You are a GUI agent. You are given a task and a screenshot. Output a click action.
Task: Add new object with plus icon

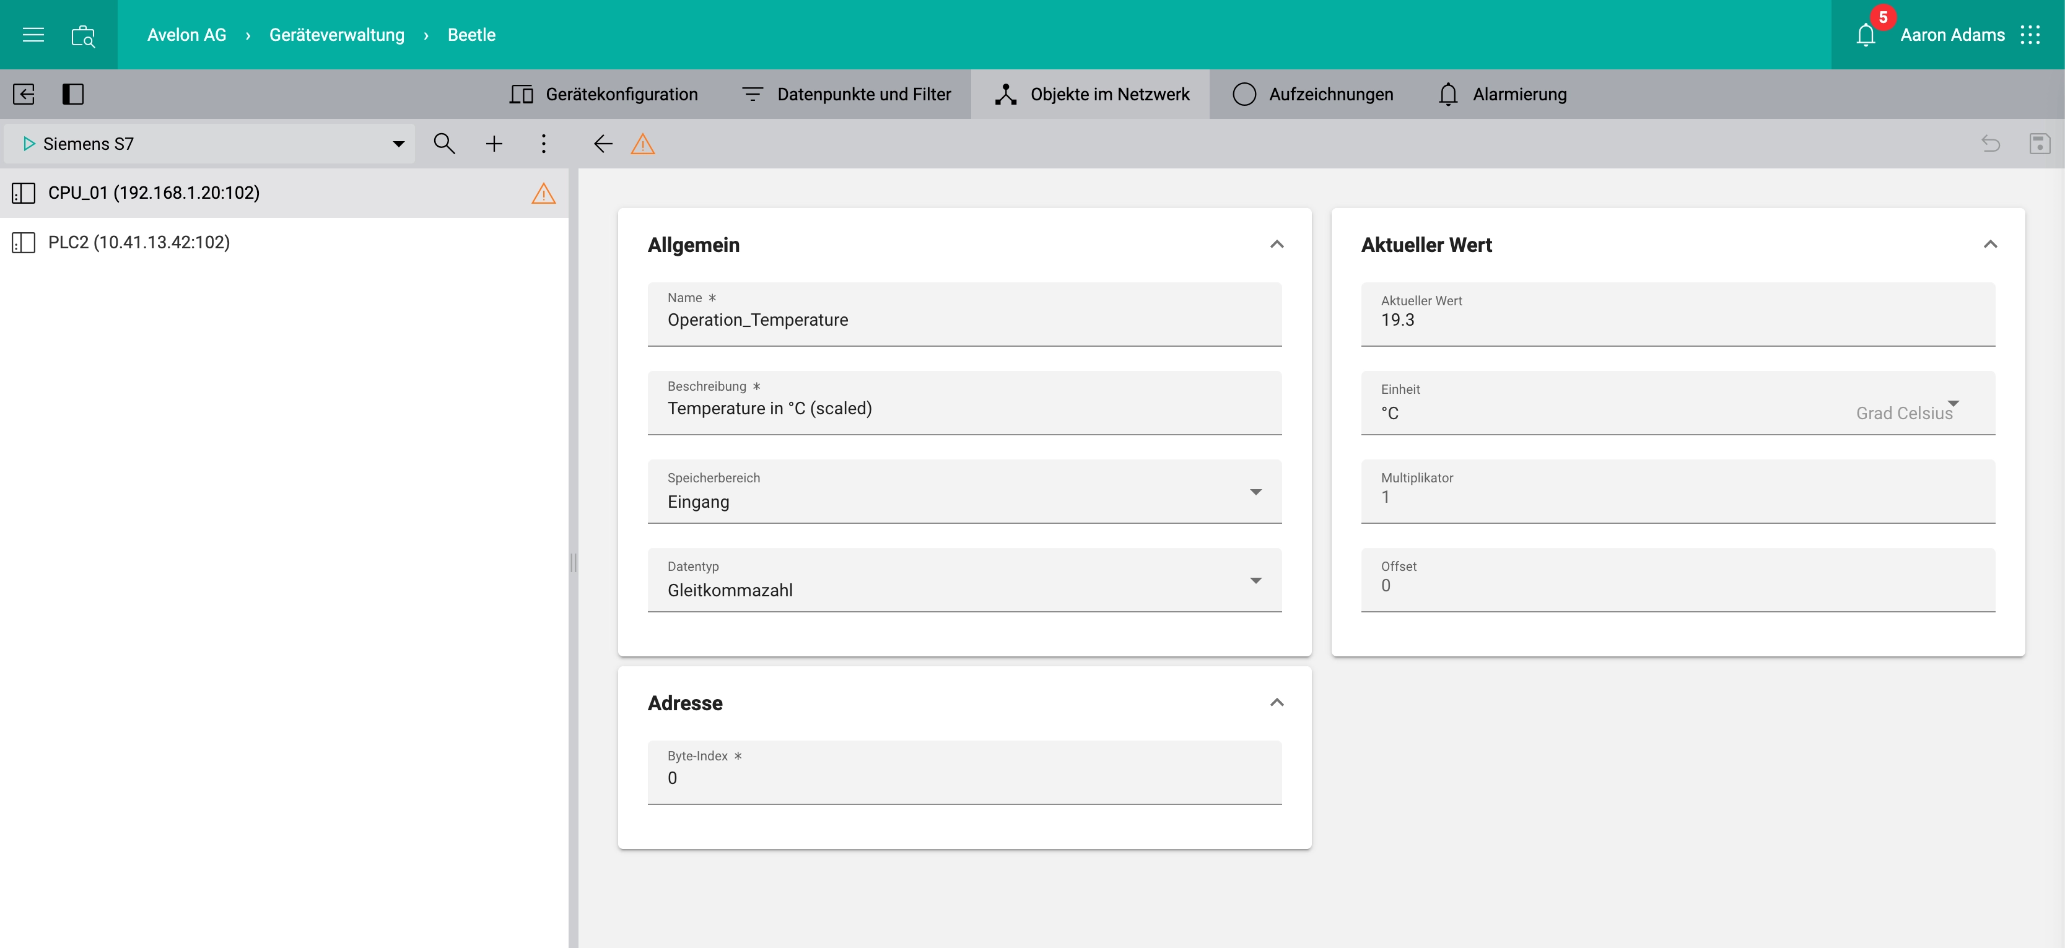tap(494, 144)
